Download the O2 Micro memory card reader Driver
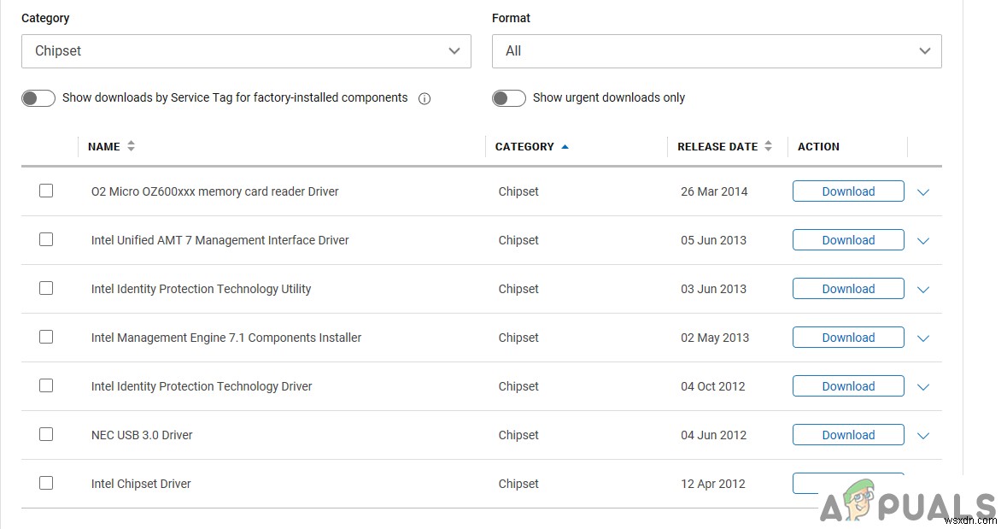1007x529 pixels. coord(848,191)
